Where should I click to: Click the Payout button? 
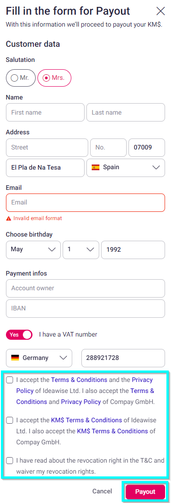[x=145, y=492]
